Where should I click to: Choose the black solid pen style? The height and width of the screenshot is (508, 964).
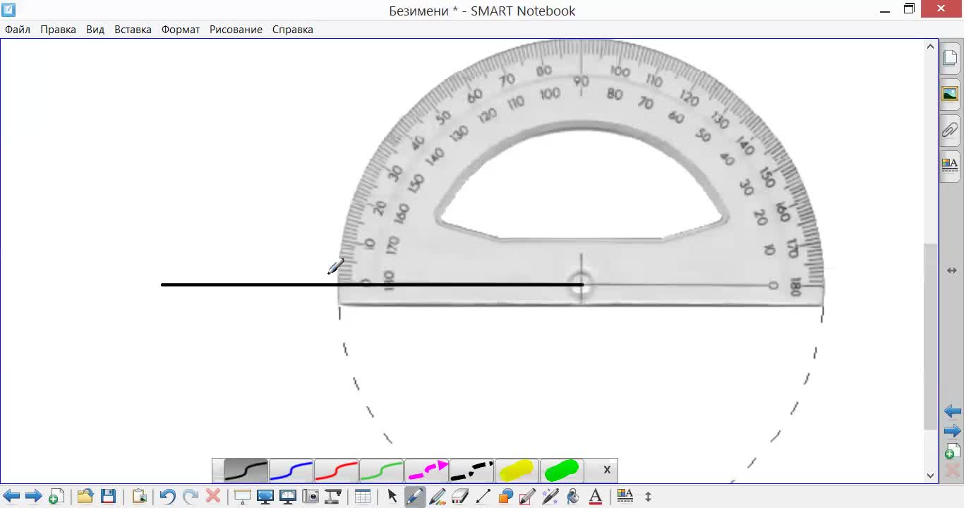pos(246,470)
